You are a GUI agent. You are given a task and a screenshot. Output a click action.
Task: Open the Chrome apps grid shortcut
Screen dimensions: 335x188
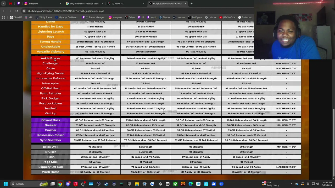3,17
